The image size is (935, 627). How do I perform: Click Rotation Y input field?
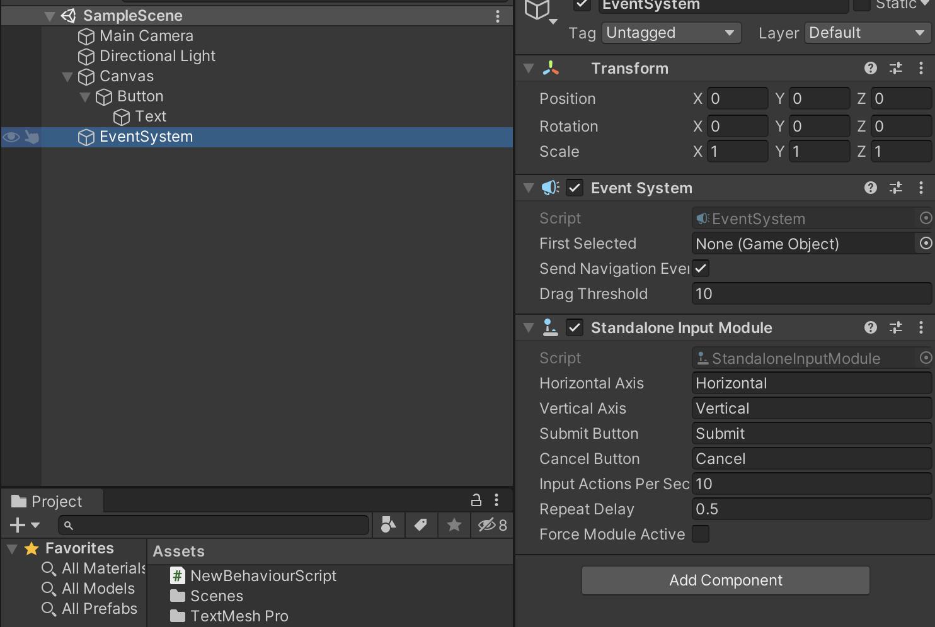coord(819,127)
